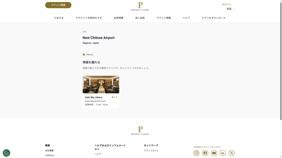Click the Cafe Sky Library lounge name

94,97
